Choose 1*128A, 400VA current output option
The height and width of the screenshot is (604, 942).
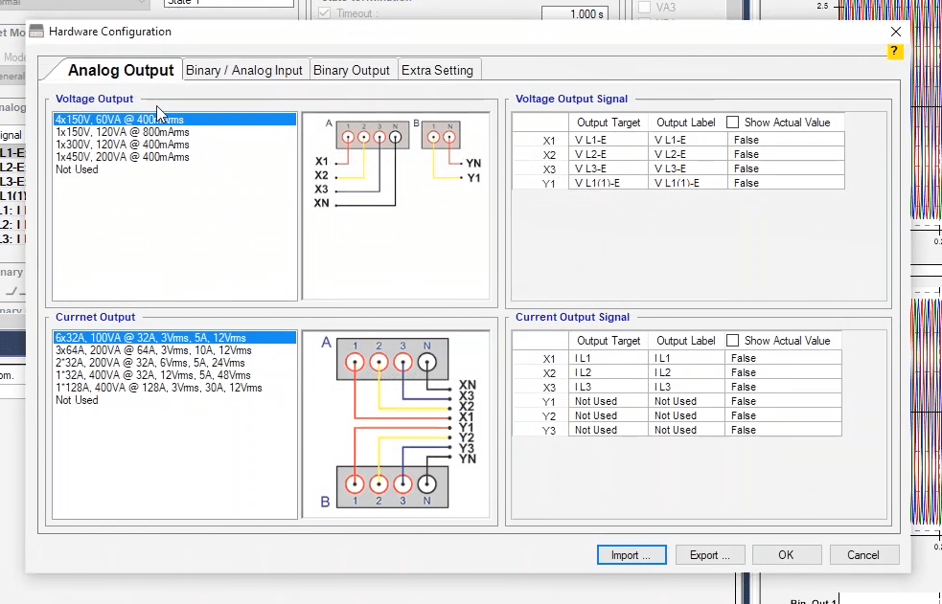point(158,388)
